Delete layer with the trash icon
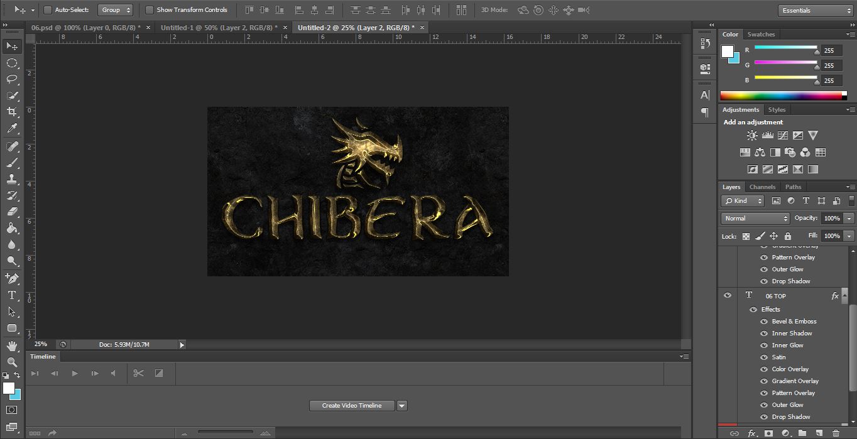Viewport: 857px width, 439px height. pyautogui.click(x=836, y=433)
